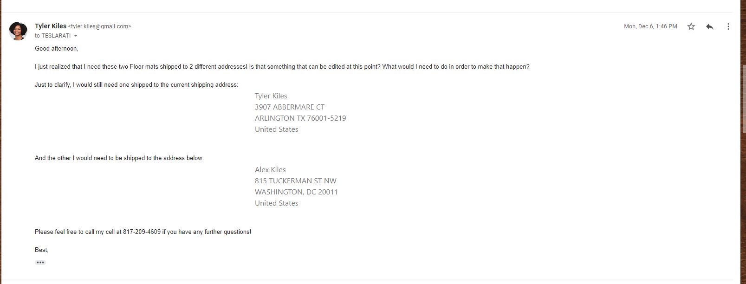Screen dimensions: 746x284
Task: Open the three-dot More options menu
Action: tap(728, 26)
